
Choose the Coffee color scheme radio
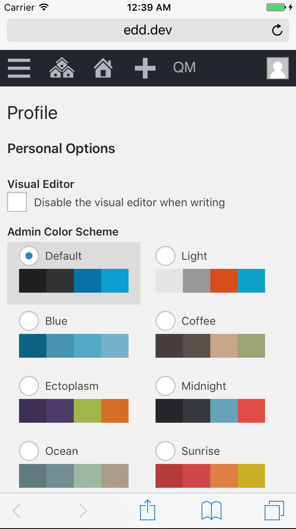(165, 321)
